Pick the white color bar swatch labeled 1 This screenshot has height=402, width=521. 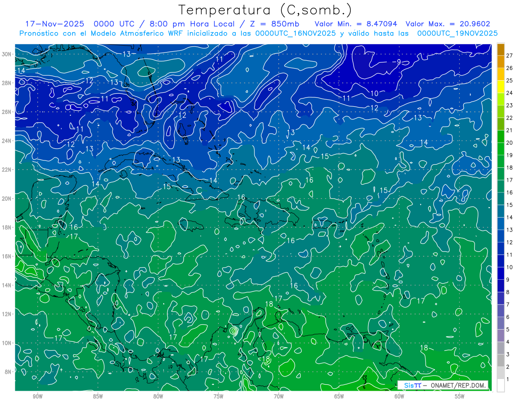click(x=501, y=385)
